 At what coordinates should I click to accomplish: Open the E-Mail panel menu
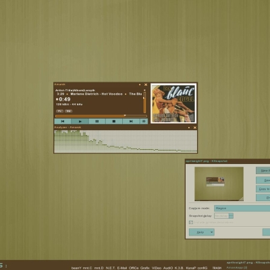[122, 268]
